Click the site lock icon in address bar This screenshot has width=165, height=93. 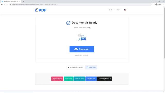click(x=11, y=5)
